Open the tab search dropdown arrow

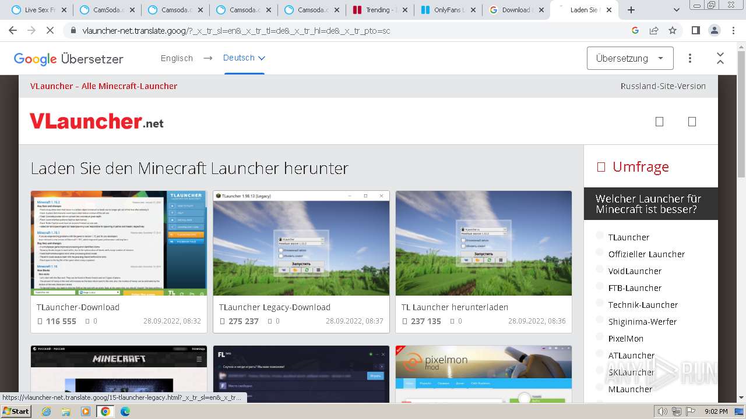coord(677,10)
